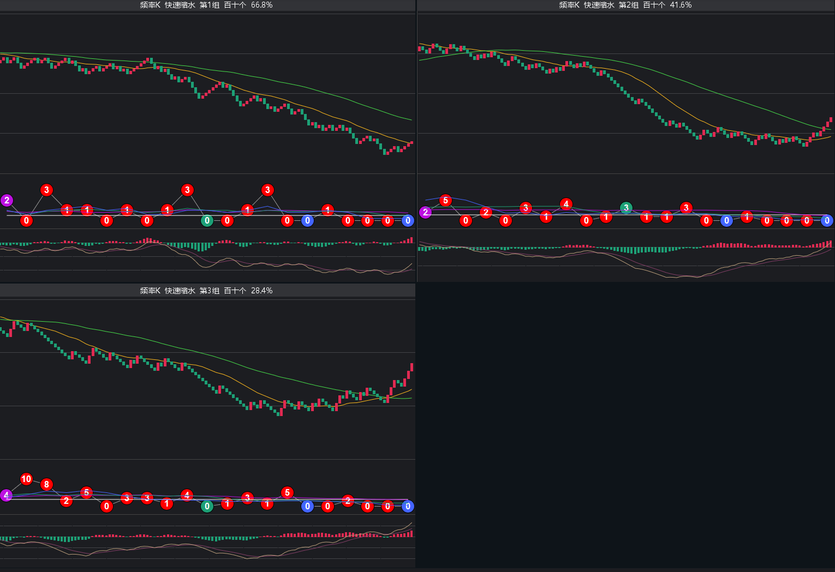Select the red 2 marker in 第2组 chart
Image resolution: width=835 pixels, height=572 pixels.
point(486,212)
